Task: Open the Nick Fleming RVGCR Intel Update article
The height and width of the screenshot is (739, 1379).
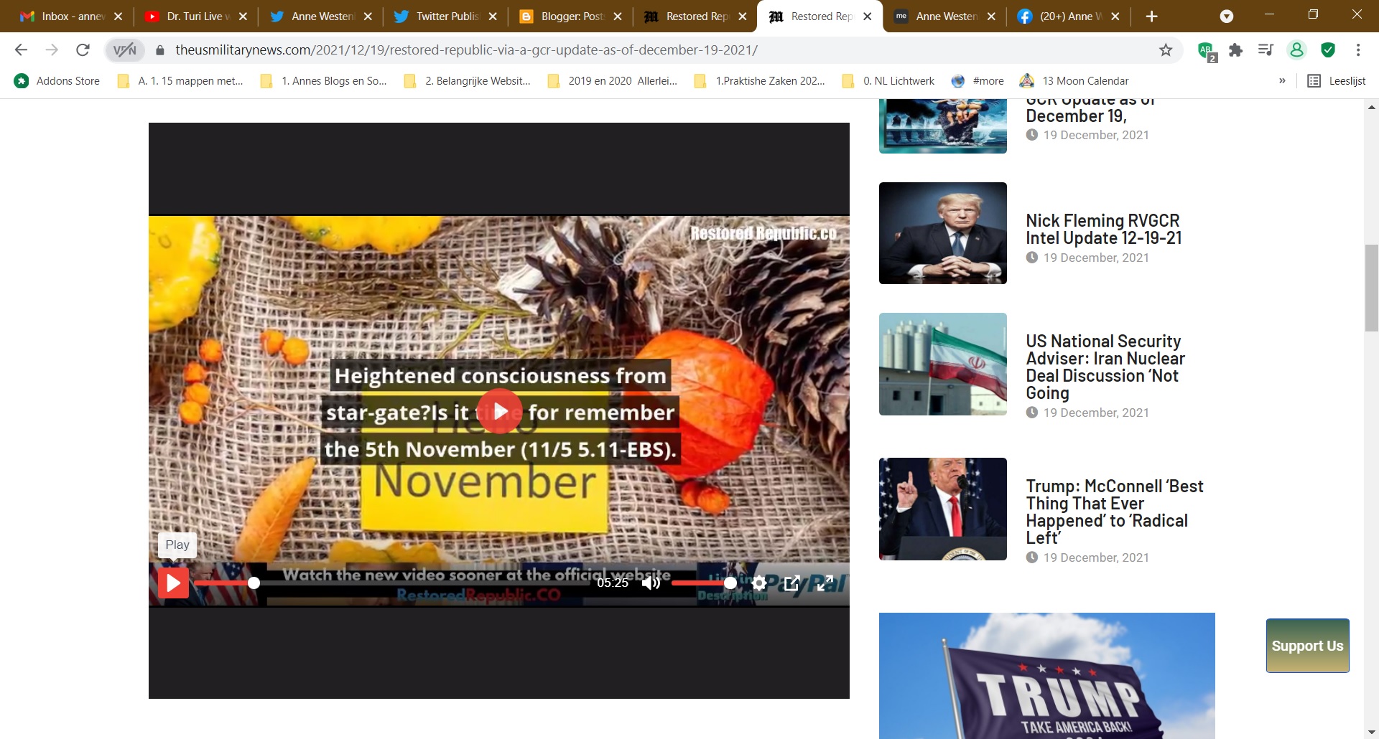Action: point(1103,230)
